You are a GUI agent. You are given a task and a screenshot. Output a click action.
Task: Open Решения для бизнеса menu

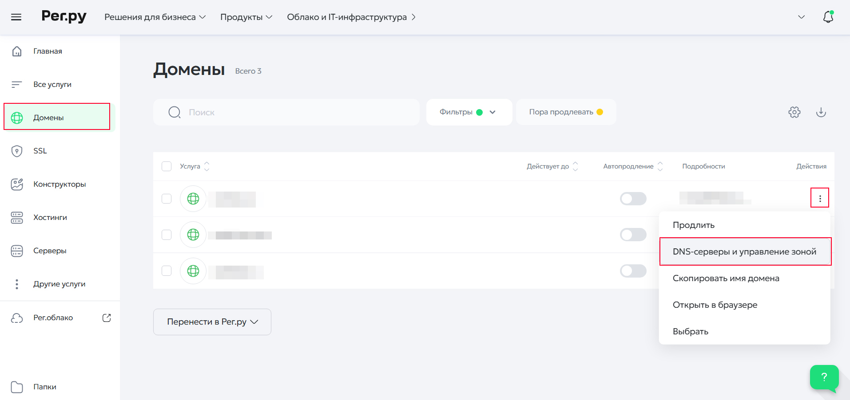155,17
